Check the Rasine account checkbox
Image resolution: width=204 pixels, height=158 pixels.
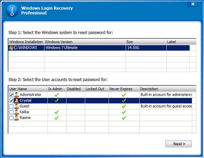(x=11, y=118)
